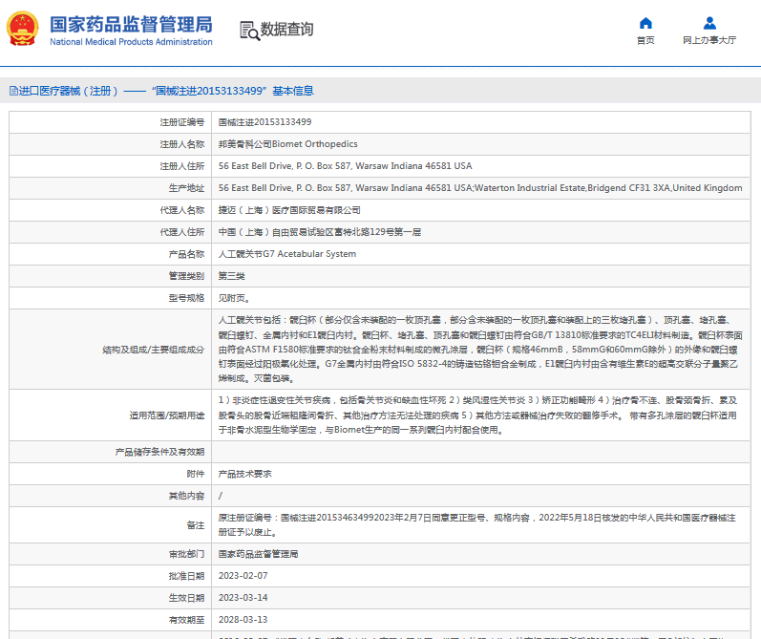Select agent name 捷迈（上海）医疗国际贸易有限公司
This screenshot has height=639, width=761.
289,210
